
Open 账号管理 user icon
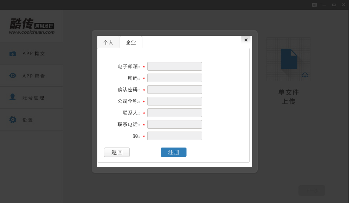13,97
